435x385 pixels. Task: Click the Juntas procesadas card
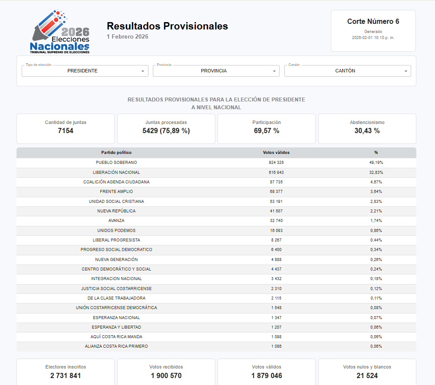[x=166, y=128]
